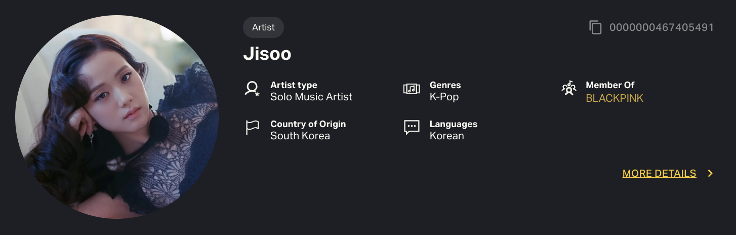This screenshot has height=235, width=736.
Task: Open Jisoo's circular profile photo
Action: pyautogui.click(x=117, y=117)
